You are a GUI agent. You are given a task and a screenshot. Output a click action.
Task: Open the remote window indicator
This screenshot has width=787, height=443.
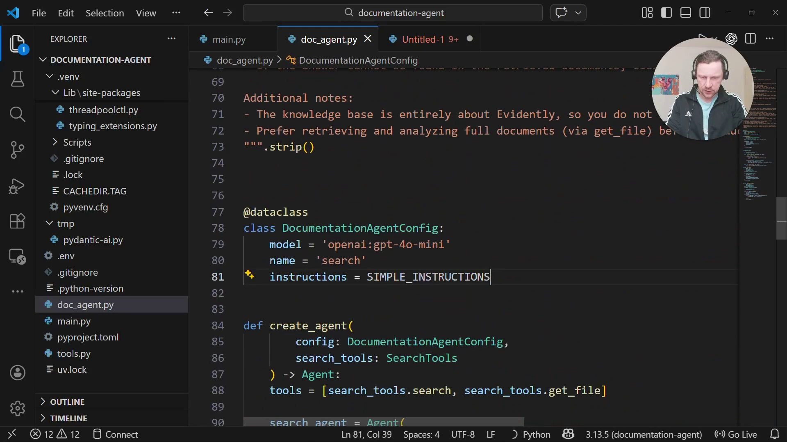[x=12, y=434]
